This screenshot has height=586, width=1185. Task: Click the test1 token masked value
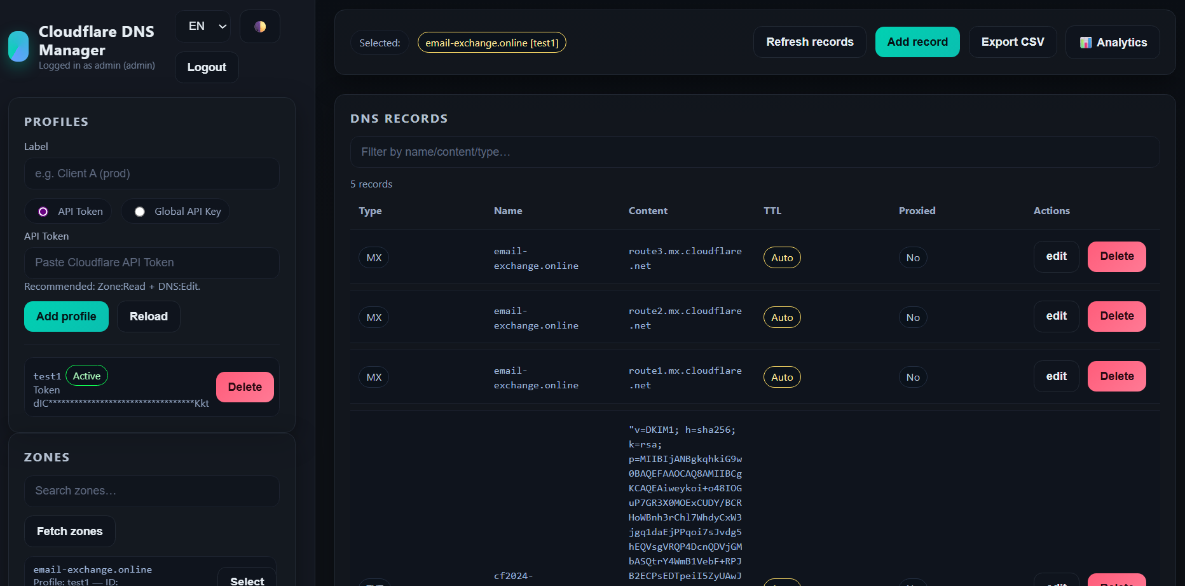[121, 404]
